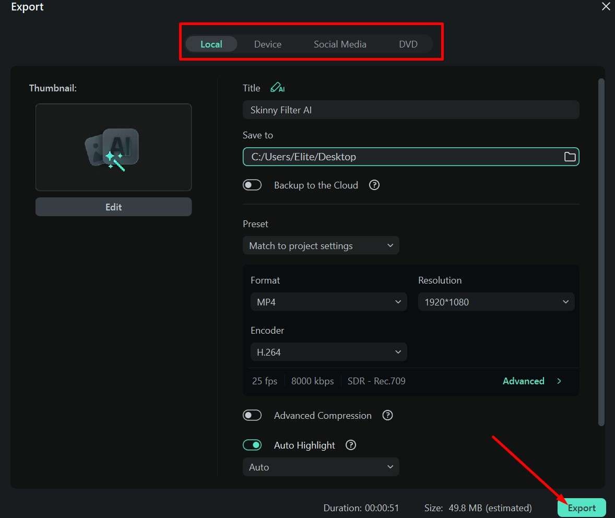Click the chevron arrow next to Advanced
This screenshot has height=518, width=615.
[559, 381]
